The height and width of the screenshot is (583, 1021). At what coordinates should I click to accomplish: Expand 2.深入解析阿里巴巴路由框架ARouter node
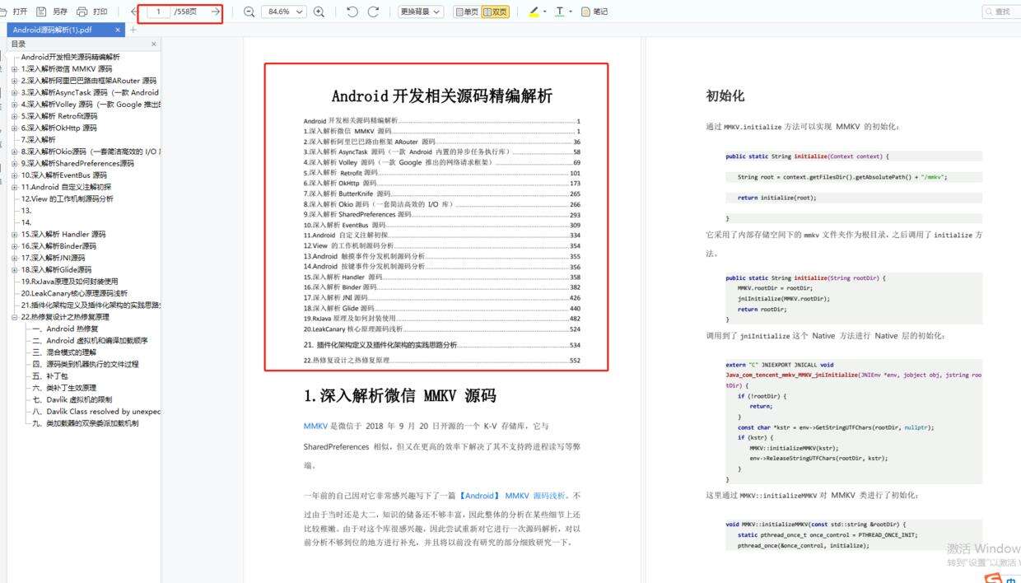(14, 81)
